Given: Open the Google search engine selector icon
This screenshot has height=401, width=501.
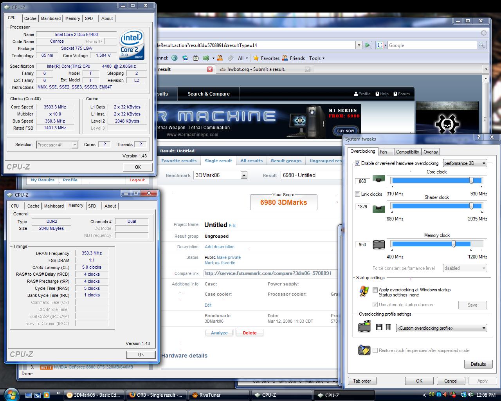Looking at the screenshot, I should pos(381,45).
